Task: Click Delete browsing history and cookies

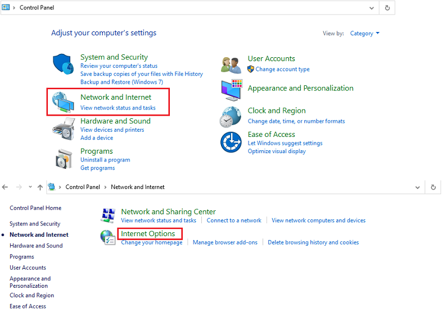Action: point(313,242)
